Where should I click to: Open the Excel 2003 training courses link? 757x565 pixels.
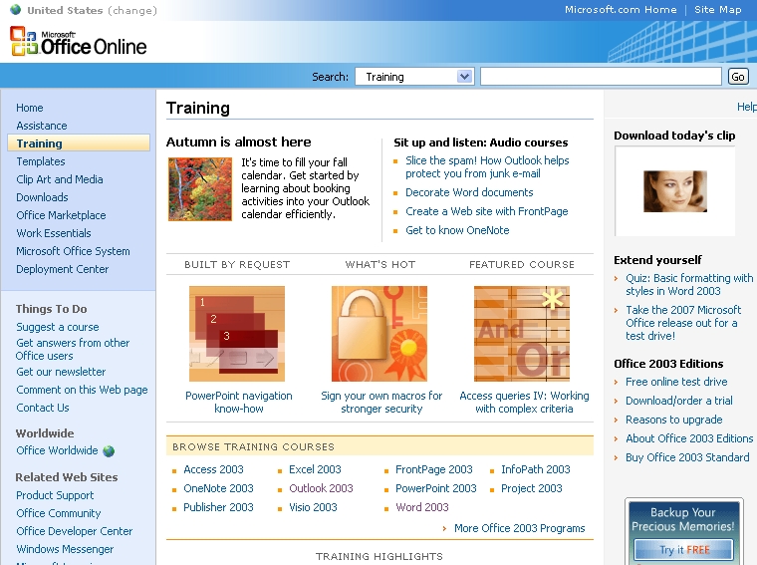pos(315,469)
